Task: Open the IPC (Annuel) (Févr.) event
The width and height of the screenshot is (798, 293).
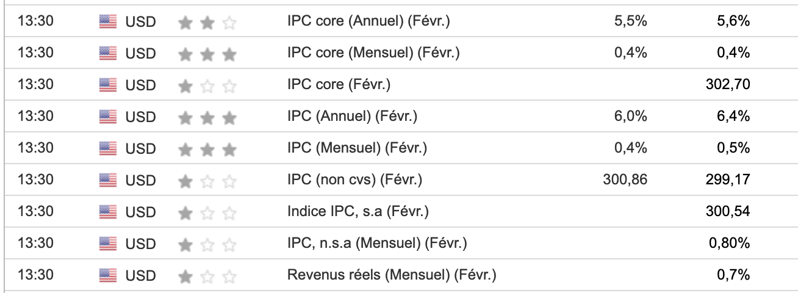Action: 352,117
